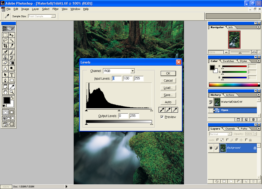This screenshot has width=262, height=189.
Task: Select the Crop tool
Action: 5,46
